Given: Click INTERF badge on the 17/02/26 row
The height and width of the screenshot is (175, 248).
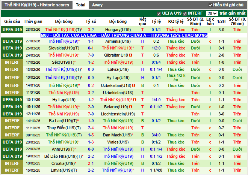Looking at the screenshot, I should tap(12, 62).
